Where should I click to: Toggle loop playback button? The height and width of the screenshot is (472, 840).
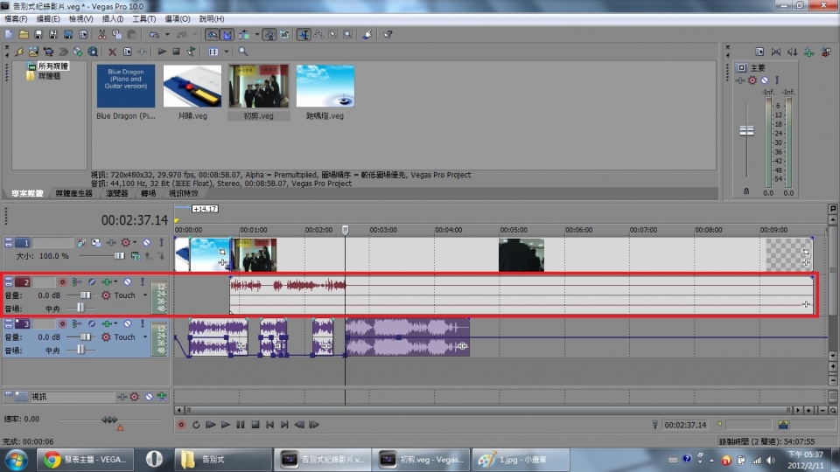click(x=197, y=425)
